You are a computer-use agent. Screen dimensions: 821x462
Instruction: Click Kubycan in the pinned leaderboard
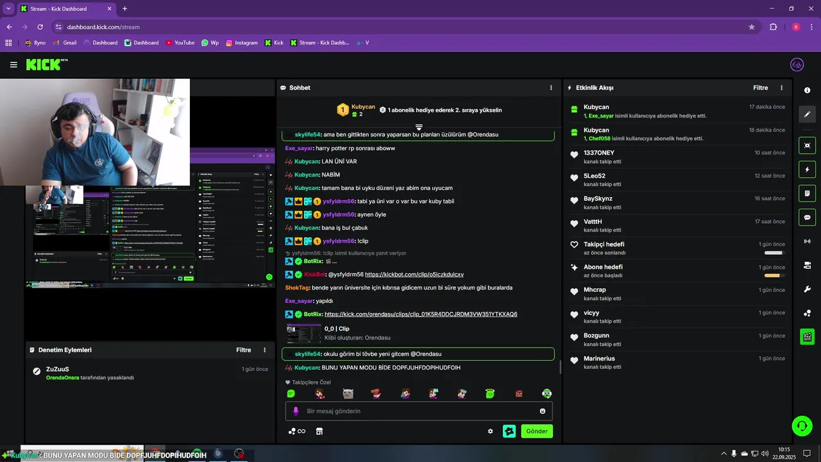[x=363, y=107]
